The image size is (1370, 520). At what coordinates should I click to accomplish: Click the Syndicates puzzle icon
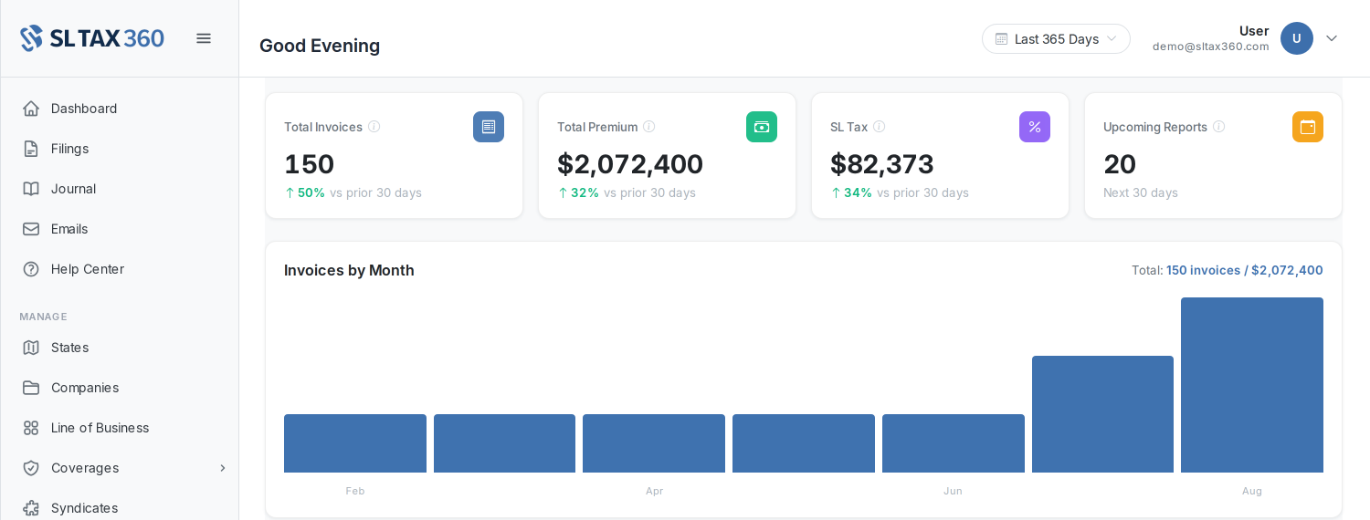pos(31,508)
